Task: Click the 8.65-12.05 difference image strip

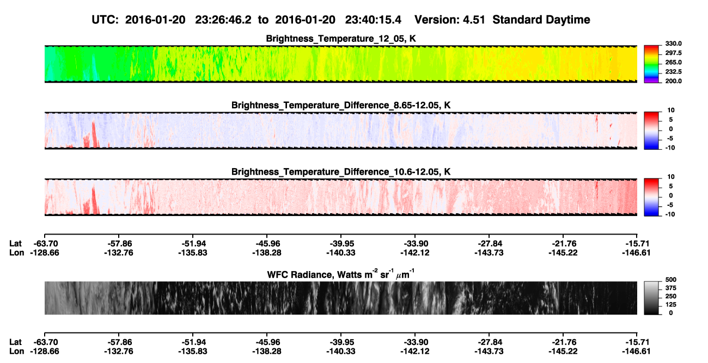Action: (341, 130)
